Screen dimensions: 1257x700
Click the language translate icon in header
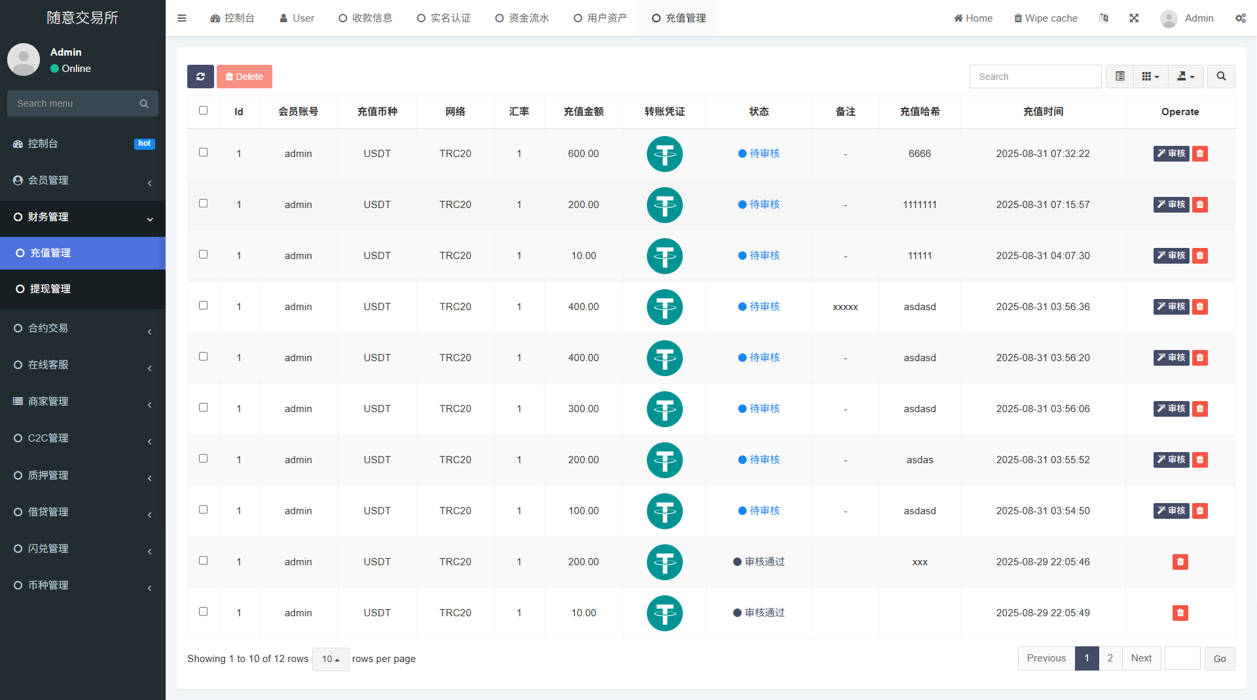pyautogui.click(x=1104, y=18)
